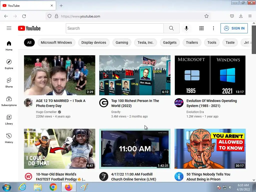Open Hugo Cornellier channel name link
Screen dimensions: 256x192
click(x=46, y=112)
